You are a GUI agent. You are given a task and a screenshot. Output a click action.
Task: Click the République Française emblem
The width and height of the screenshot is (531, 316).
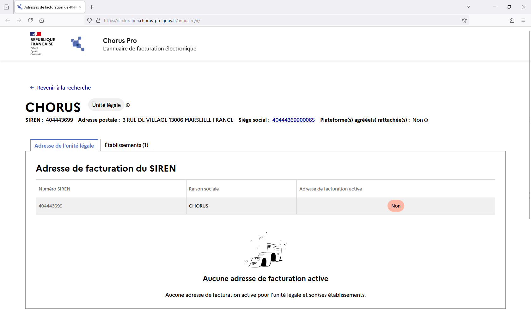[43, 44]
